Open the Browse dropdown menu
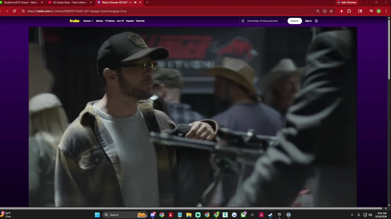The image size is (391, 219). point(88,21)
